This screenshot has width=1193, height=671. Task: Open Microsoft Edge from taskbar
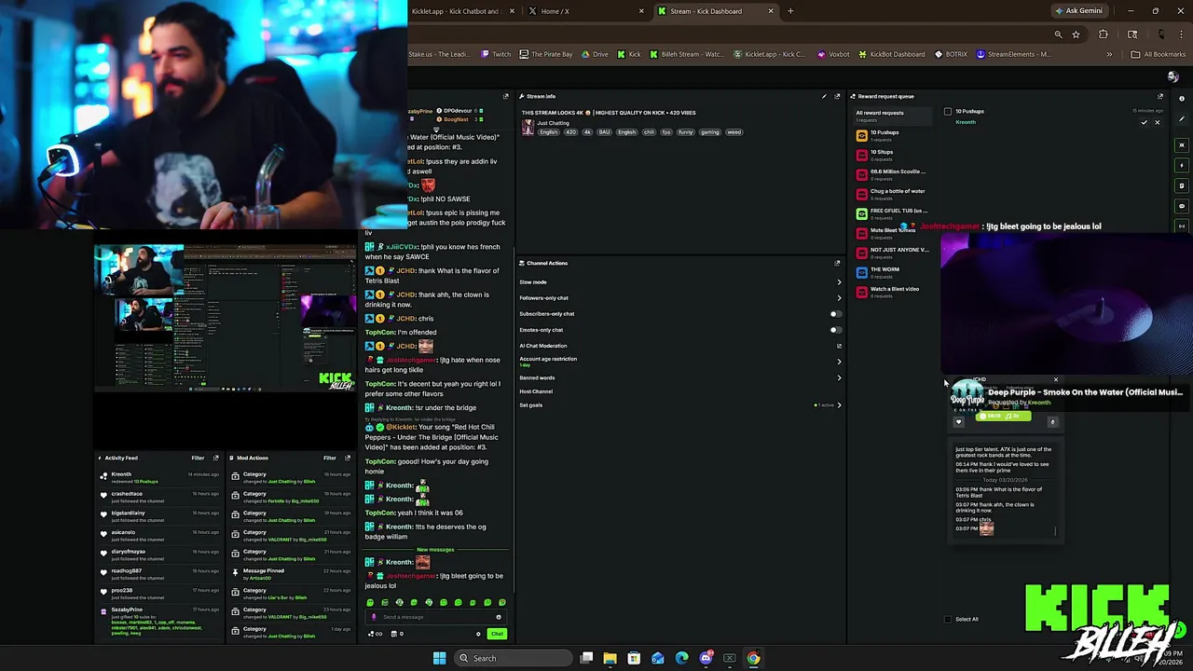[x=681, y=658]
